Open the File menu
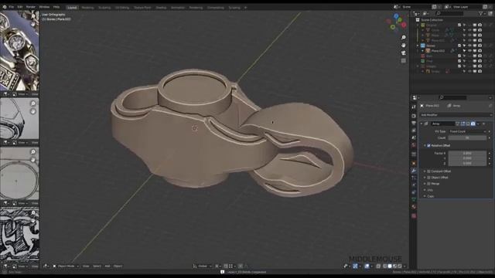The width and height of the screenshot is (495, 278). coord(12,7)
